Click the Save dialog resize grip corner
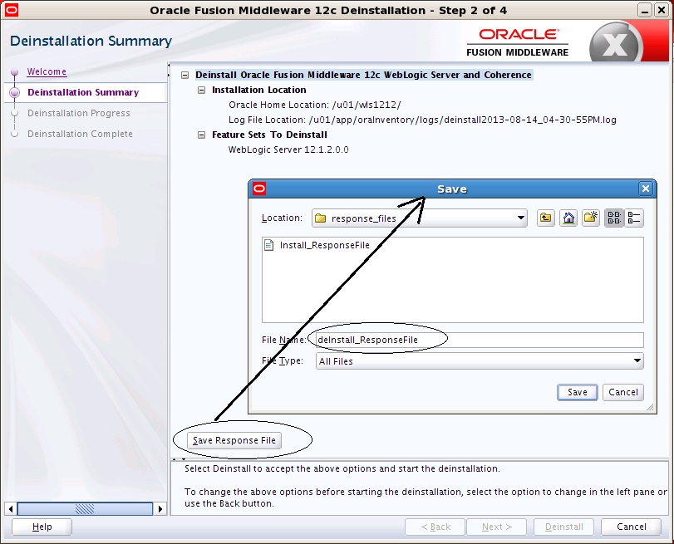This screenshot has width=674, height=544. [x=650, y=407]
